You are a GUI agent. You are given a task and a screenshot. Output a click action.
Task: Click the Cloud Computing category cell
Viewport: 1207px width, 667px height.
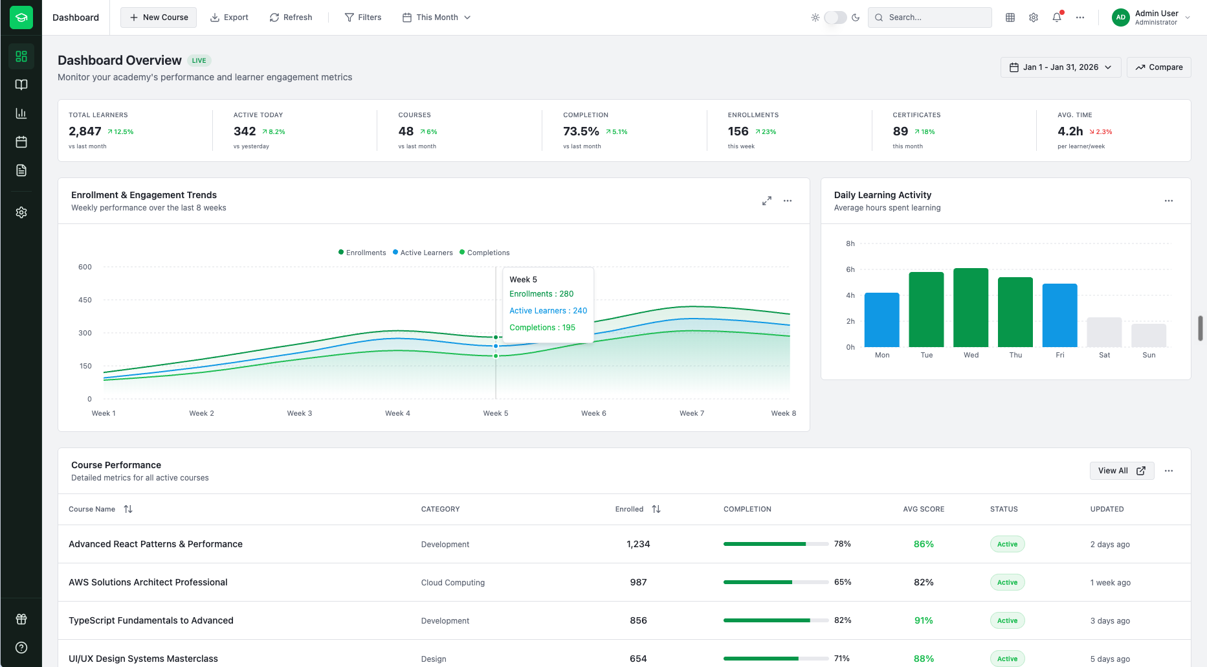(x=453, y=583)
